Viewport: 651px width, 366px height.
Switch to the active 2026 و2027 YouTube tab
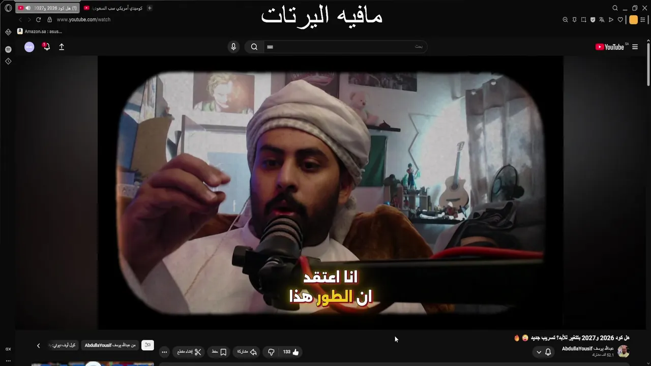(47, 8)
